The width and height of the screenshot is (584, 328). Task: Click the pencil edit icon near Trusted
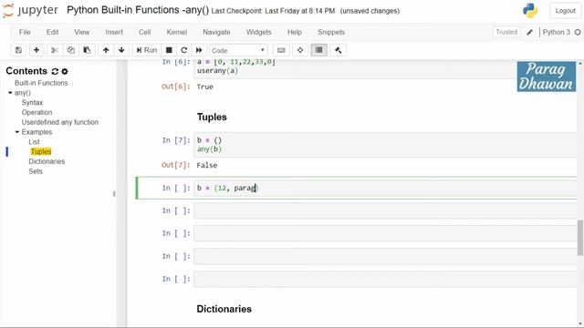529,33
